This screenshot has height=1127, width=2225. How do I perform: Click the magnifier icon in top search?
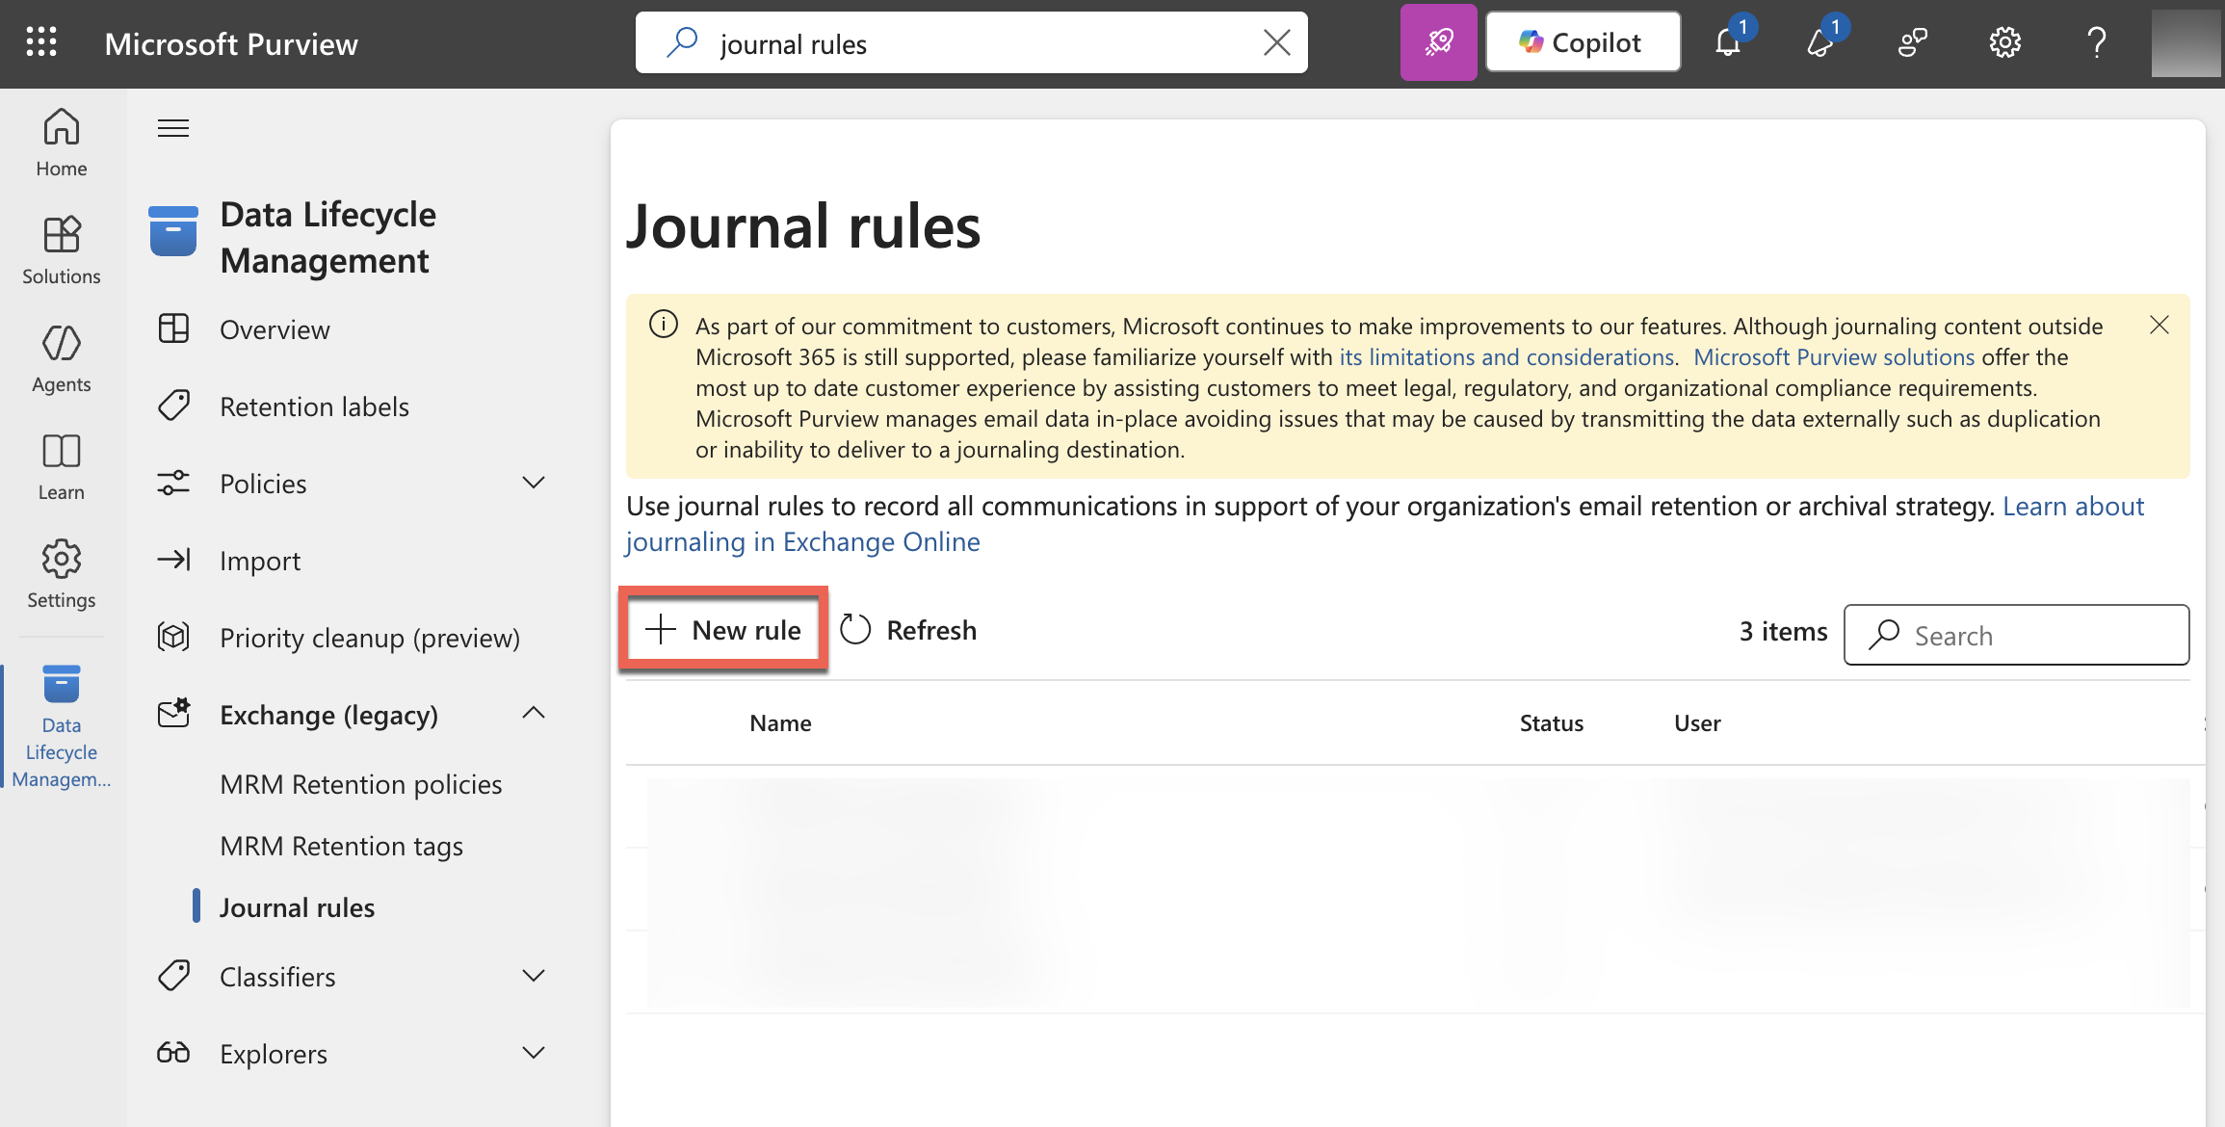[682, 42]
